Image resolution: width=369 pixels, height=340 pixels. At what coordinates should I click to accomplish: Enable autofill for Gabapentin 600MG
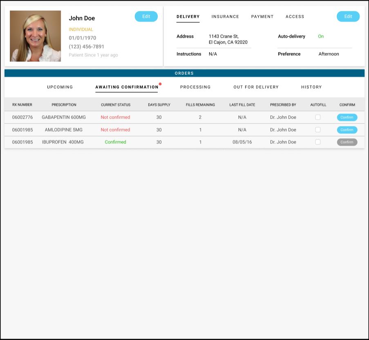318,117
